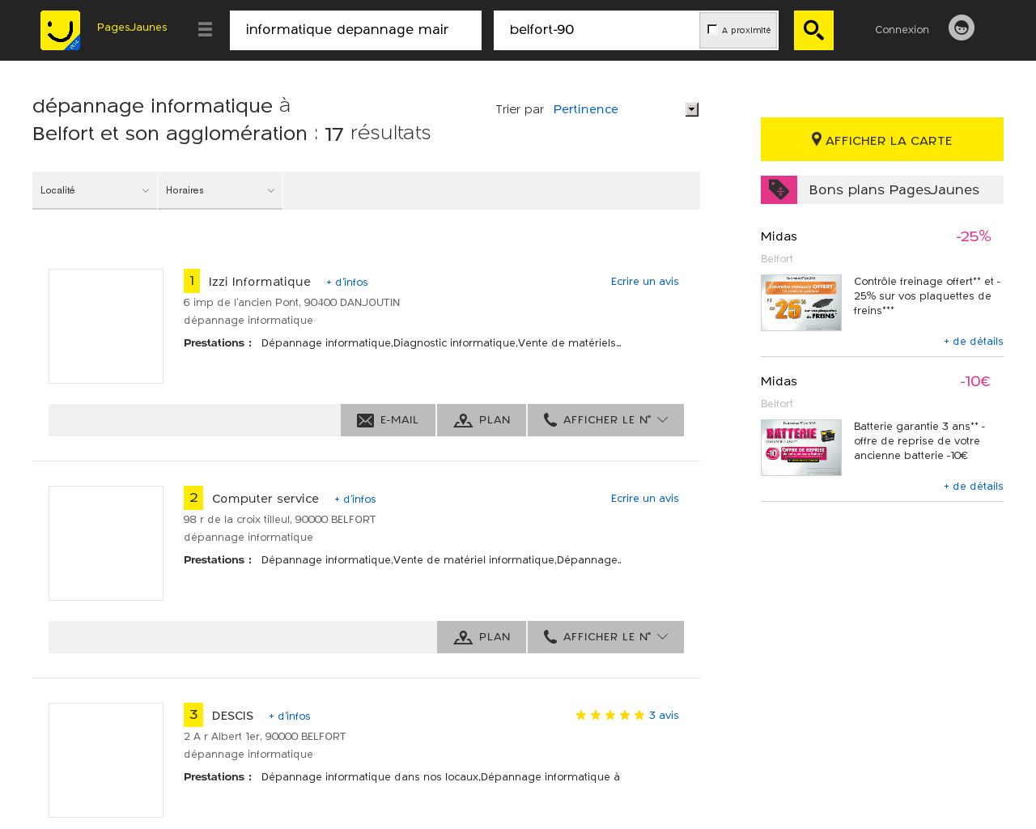
Task: Open the Computer service listing title
Action: pos(265,499)
